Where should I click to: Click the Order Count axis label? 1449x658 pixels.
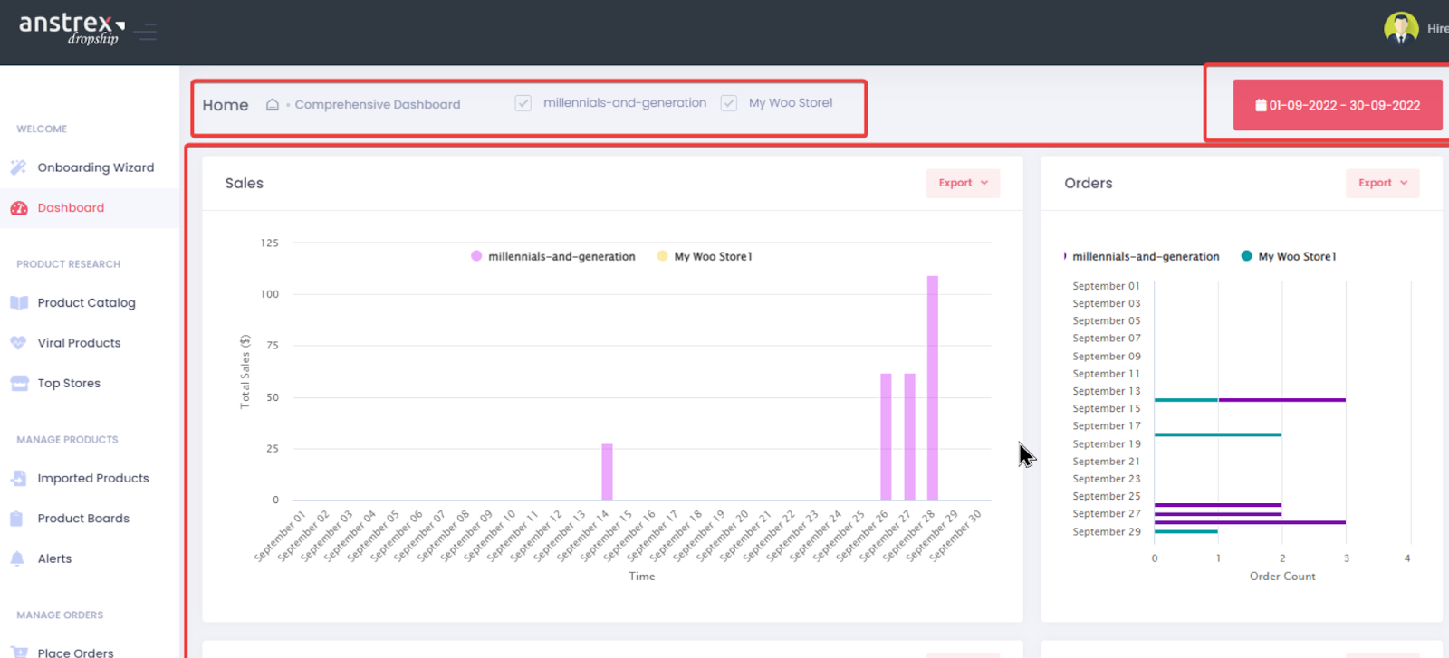pyautogui.click(x=1282, y=576)
